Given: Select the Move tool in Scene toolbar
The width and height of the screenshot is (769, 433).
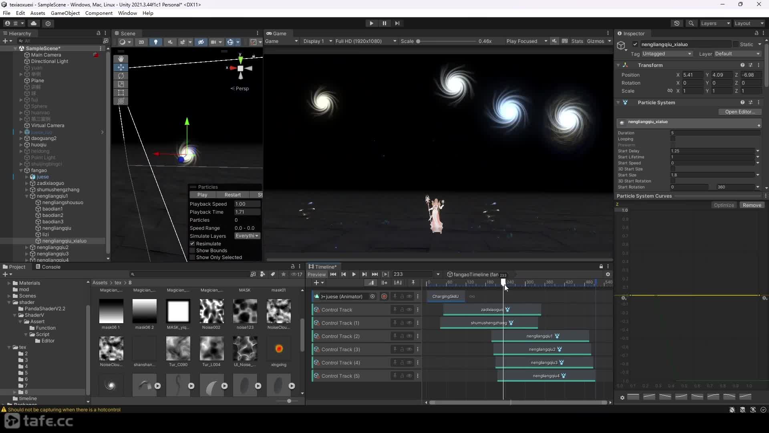Looking at the screenshot, I should point(121,67).
